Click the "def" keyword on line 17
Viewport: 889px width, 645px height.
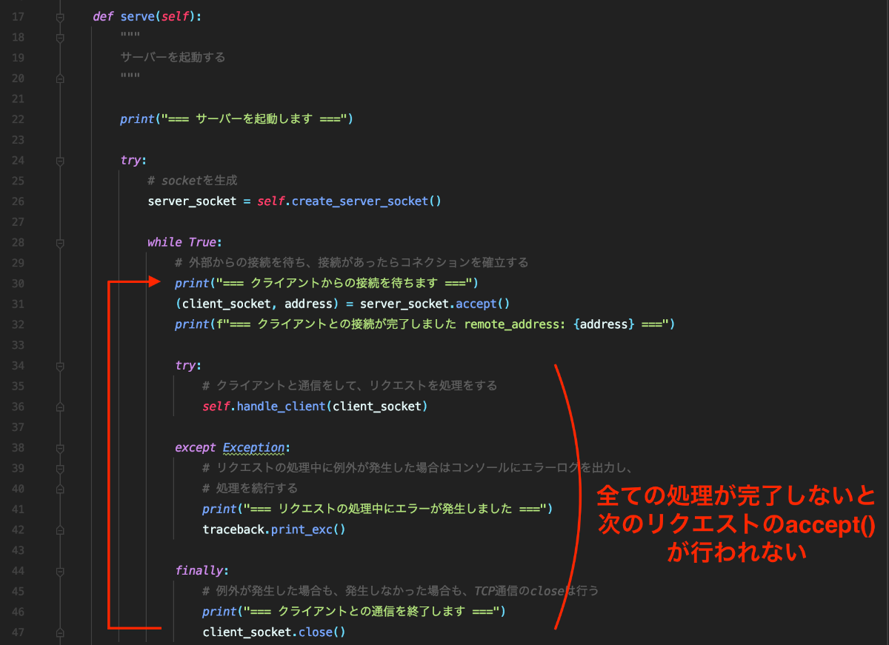[x=104, y=16]
